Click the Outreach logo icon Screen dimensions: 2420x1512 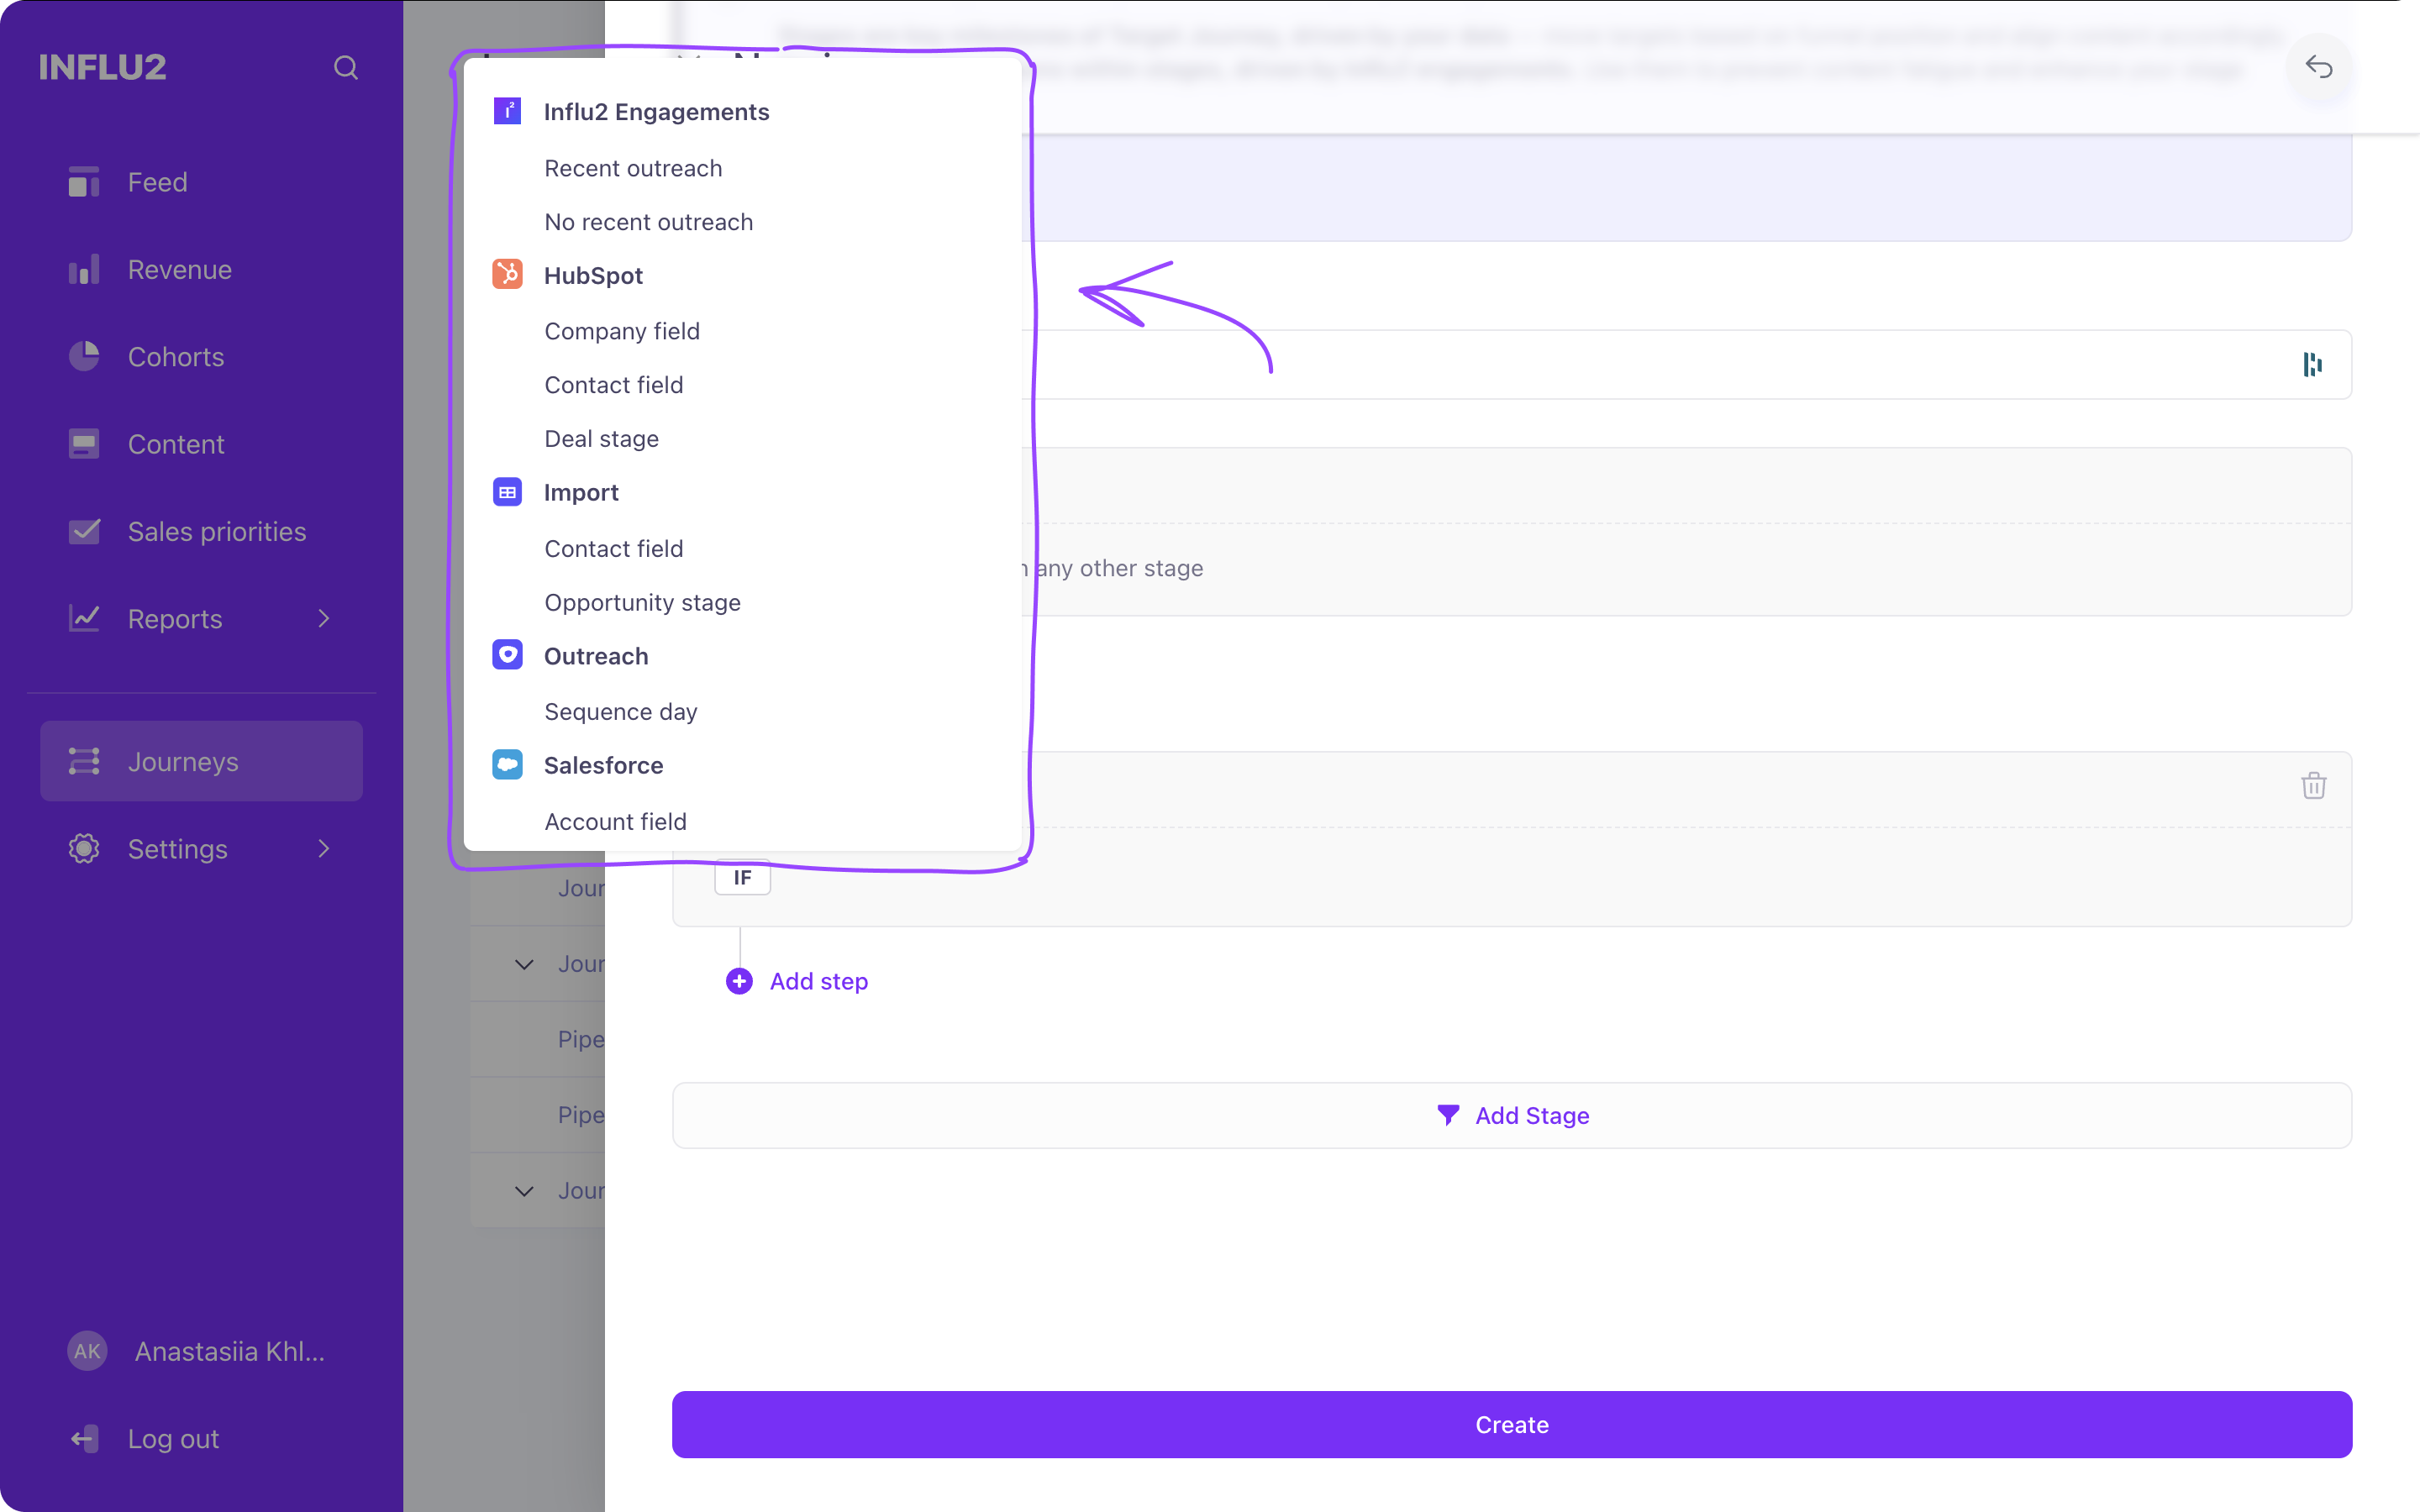coord(507,655)
